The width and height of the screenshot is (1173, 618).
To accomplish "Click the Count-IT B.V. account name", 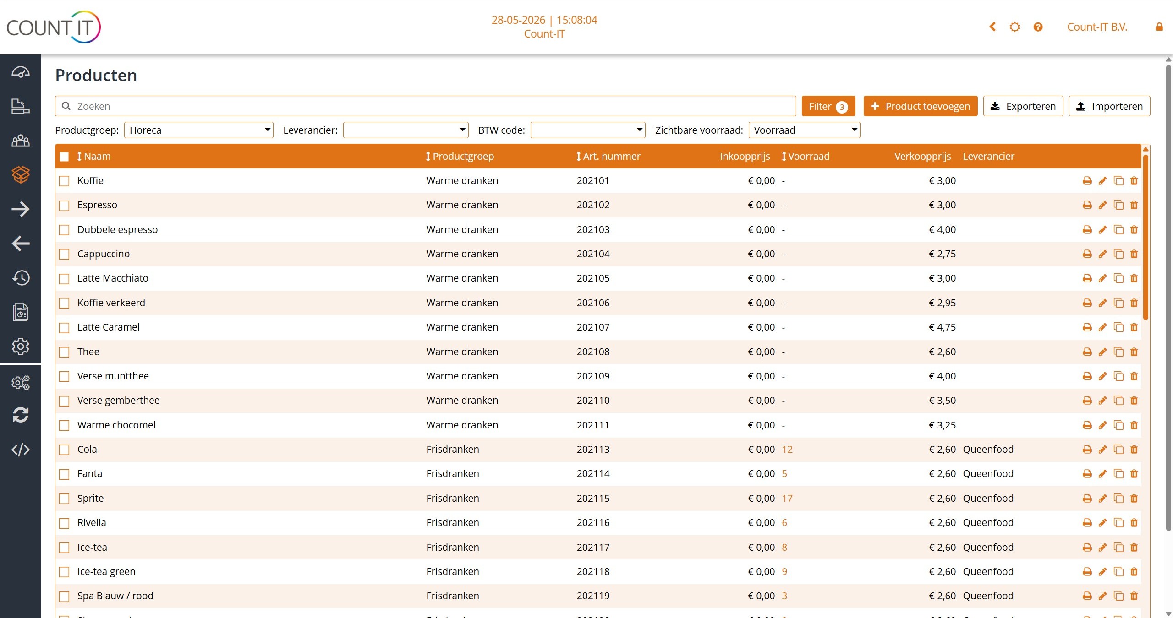I will coord(1097,27).
